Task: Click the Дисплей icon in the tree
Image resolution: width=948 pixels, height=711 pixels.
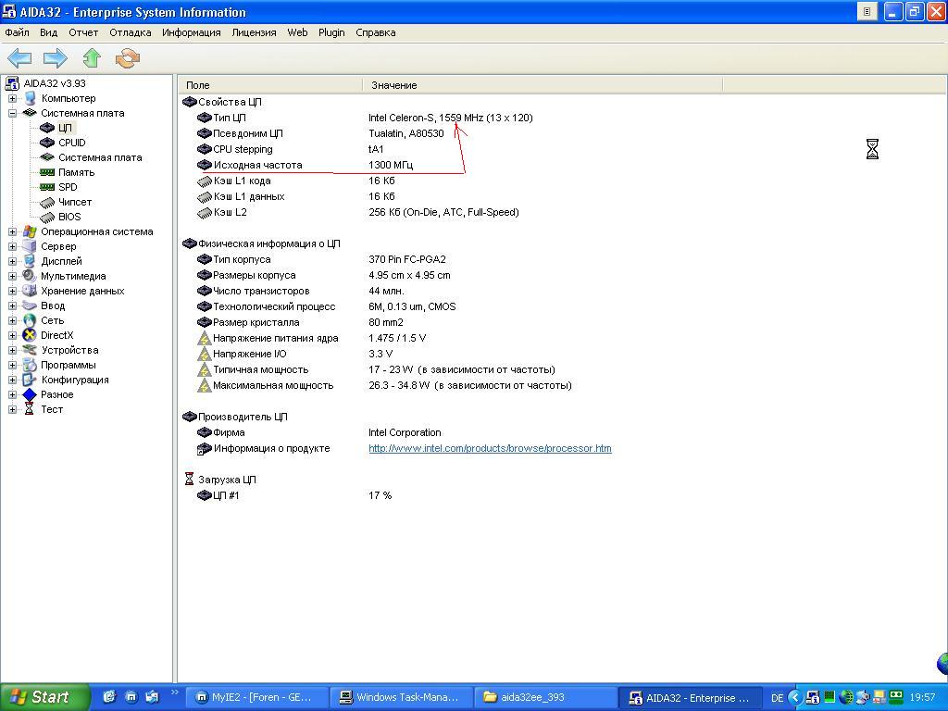Action: pos(30,261)
